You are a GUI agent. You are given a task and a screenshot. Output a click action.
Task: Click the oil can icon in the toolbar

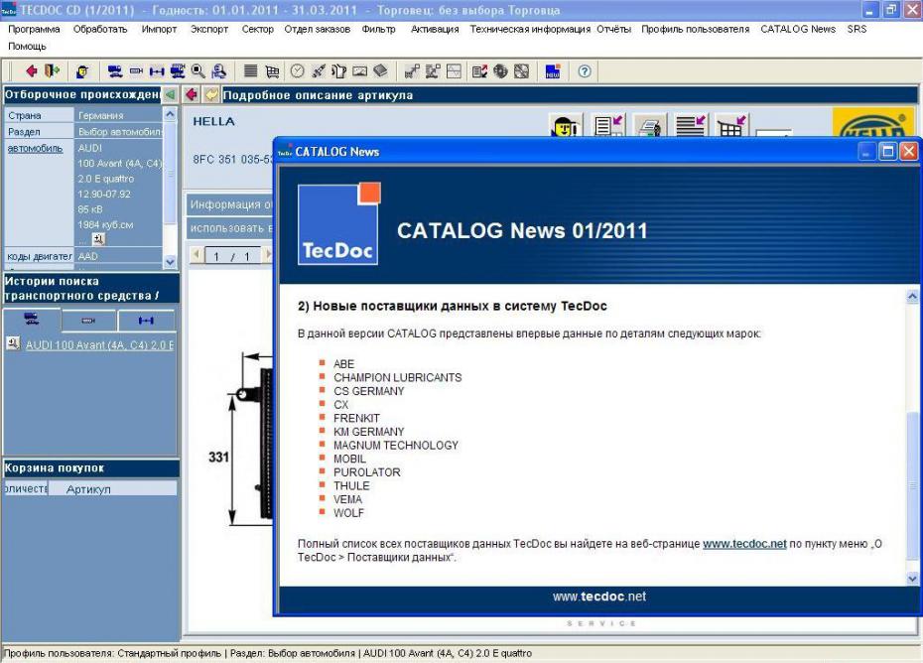click(338, 71)
